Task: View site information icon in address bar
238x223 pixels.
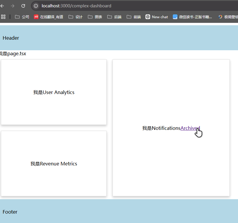Action: coord(36,6)
